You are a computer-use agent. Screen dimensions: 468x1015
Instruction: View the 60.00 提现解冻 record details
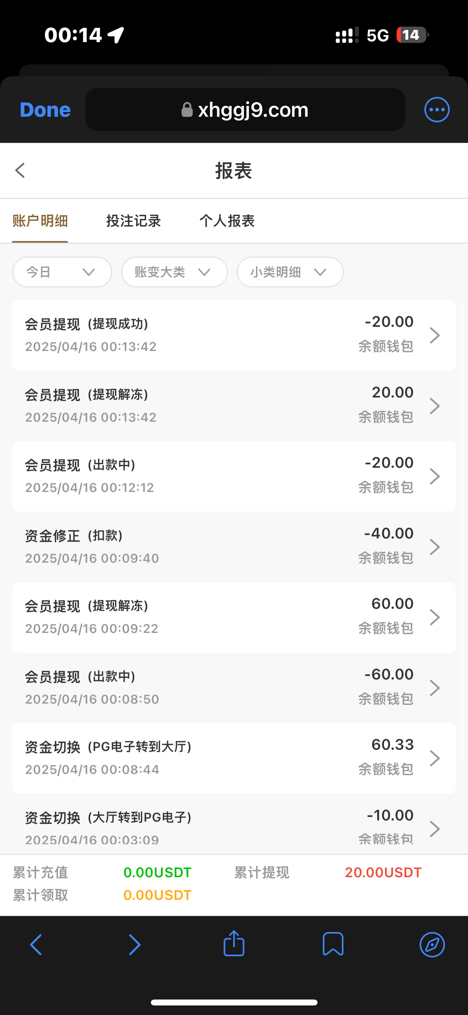pos(233,617)
